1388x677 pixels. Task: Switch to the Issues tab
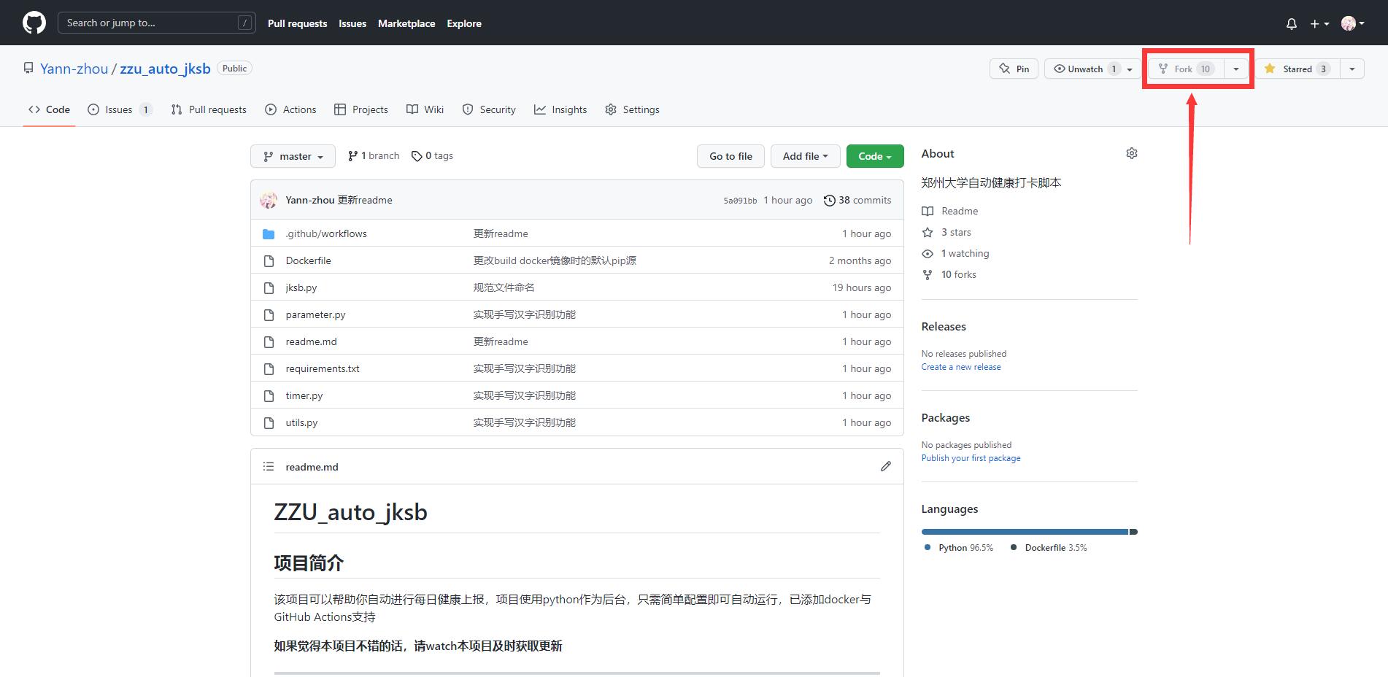pos(119,109)
